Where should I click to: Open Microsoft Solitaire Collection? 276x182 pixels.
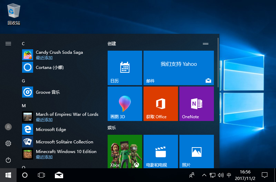64,142
